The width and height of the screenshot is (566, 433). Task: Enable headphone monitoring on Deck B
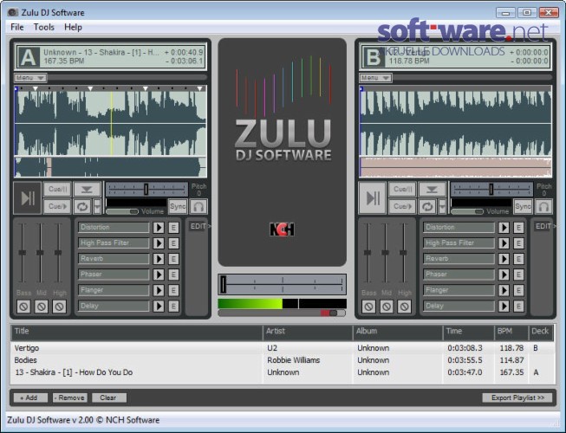[x=543, y=207]
